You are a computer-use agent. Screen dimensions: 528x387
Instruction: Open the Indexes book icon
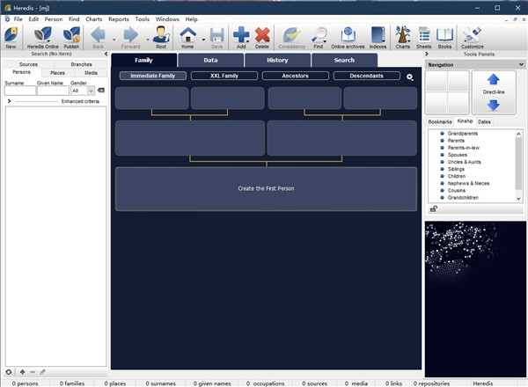378,37
